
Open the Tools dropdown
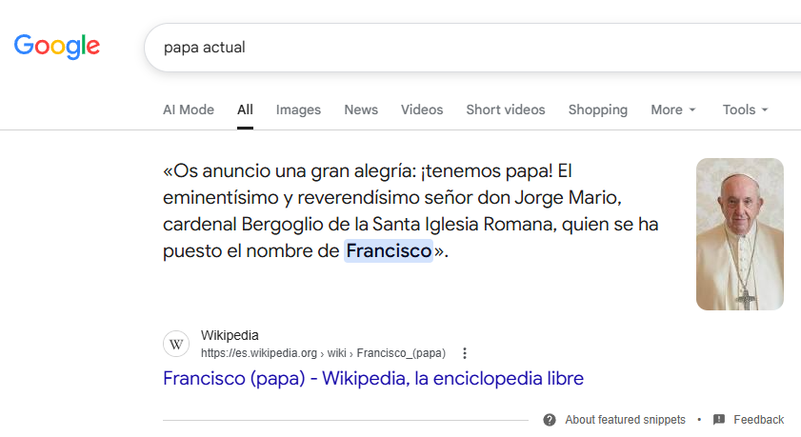click(x=746, y=109)
